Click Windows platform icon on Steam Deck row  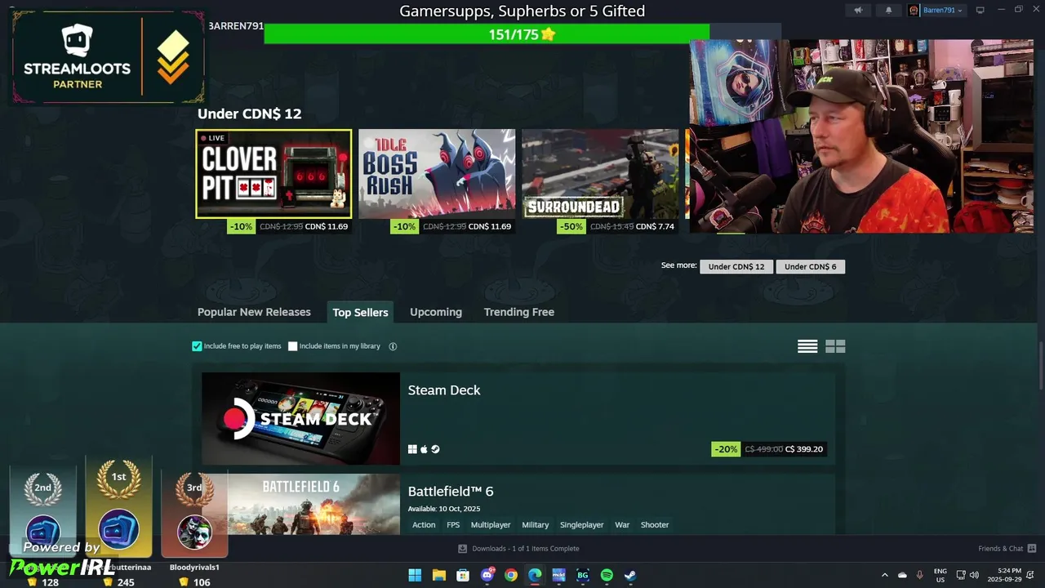click(412, 449)
